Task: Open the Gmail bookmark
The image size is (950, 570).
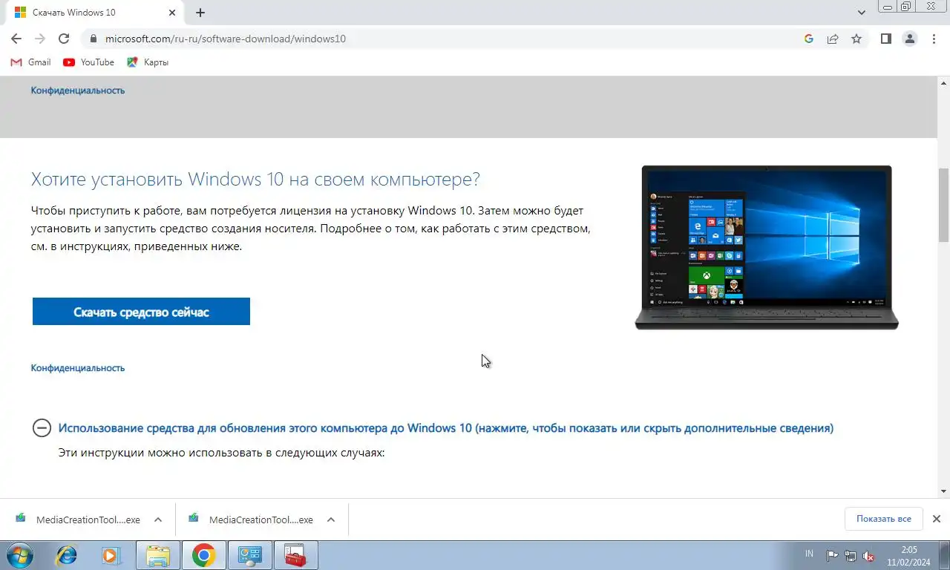Action: click(30, 62)
